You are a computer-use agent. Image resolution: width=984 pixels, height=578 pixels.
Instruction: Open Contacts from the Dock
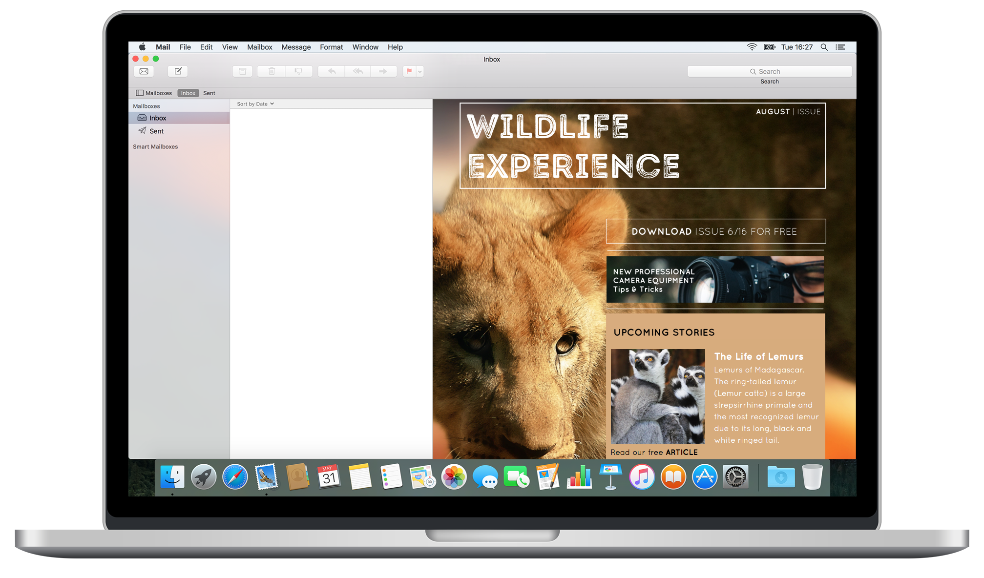coord(297,476)
